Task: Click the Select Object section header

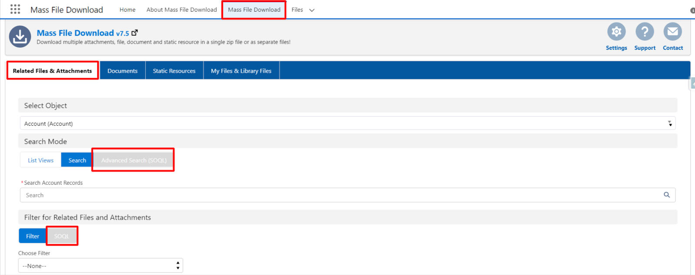Action: (347, 105)
